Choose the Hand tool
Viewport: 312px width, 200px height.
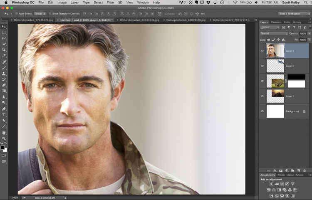coord(4,132)
